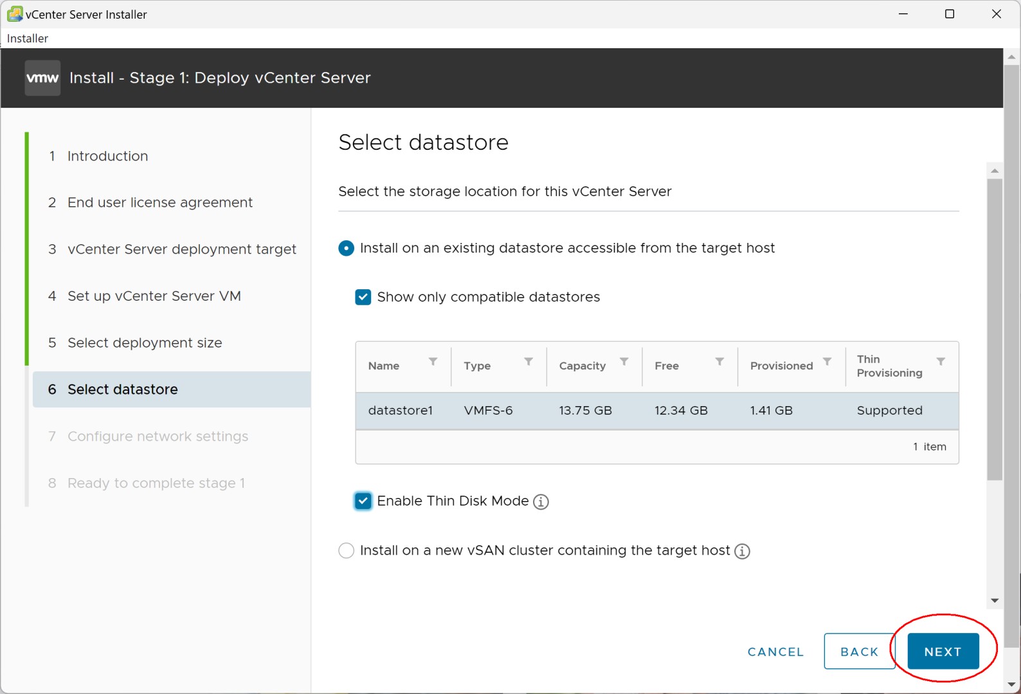Image resolution: width=1021 pixels, height=694 pixels.
Task: Click the inner content scrollbar thumb
Action: (x=995, y=329)
